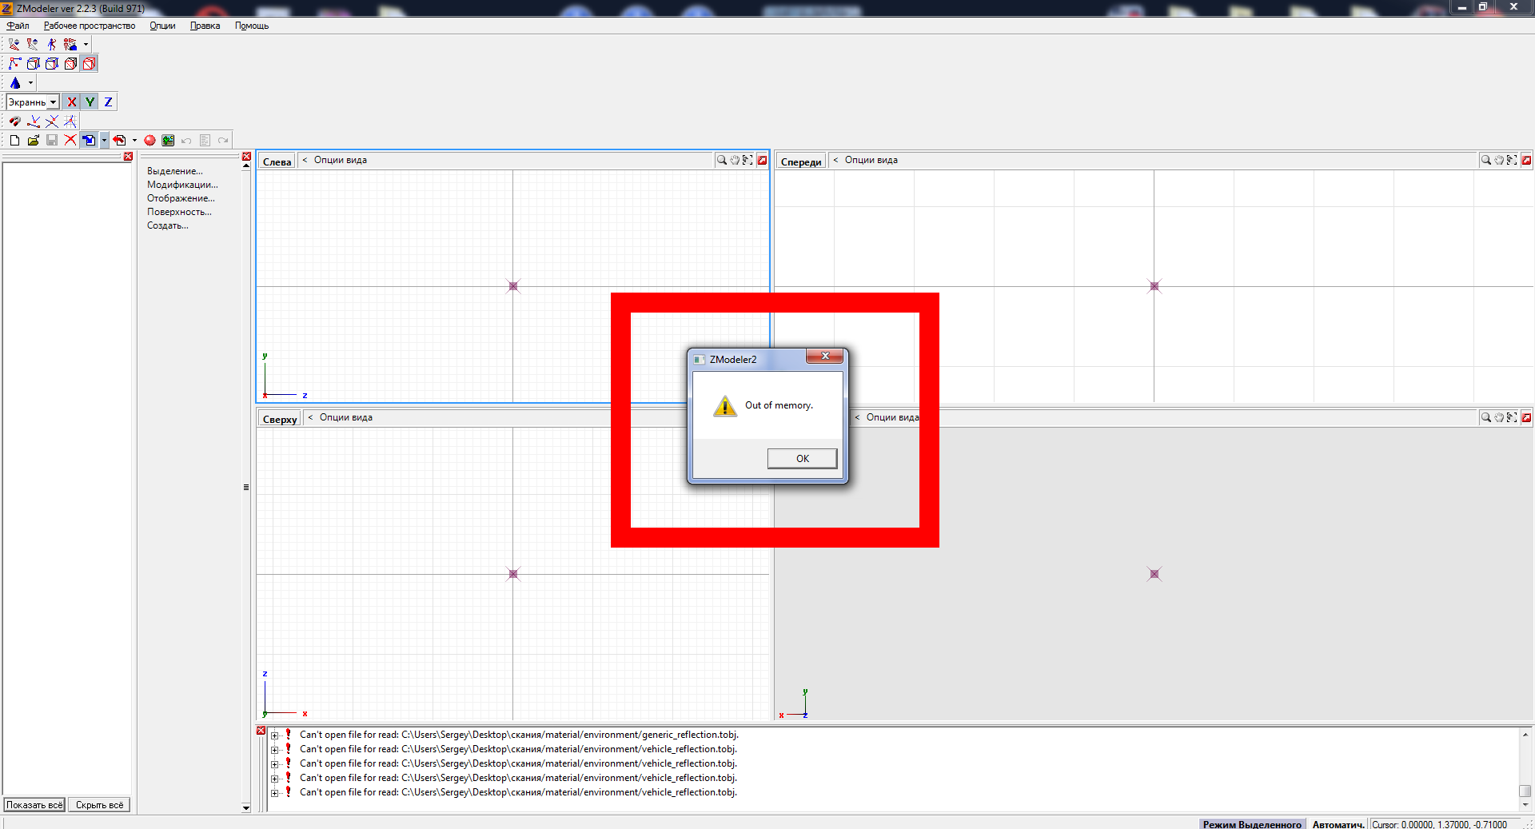Click the Сверху viewport label
This screenshot has height=829, width=1535.
click(280, 419)
